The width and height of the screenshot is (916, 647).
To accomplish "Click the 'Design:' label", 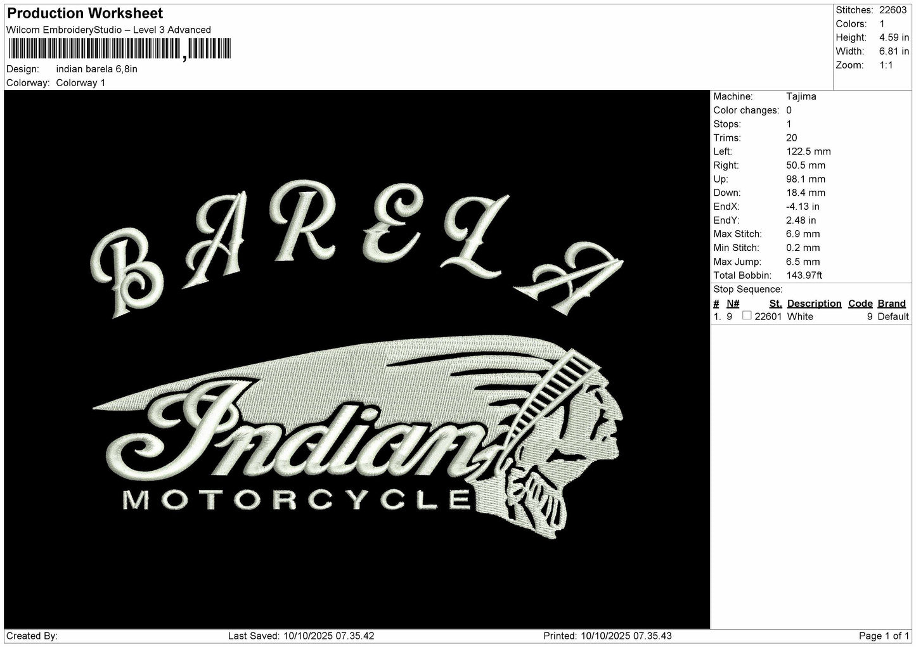I will [23, 69].
